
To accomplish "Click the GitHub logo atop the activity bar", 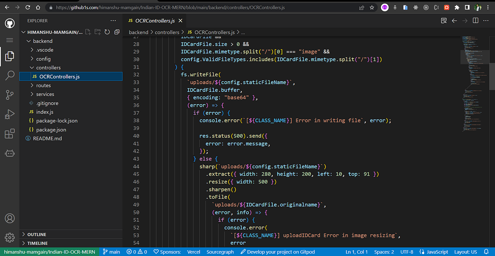I will coord(9,23).
